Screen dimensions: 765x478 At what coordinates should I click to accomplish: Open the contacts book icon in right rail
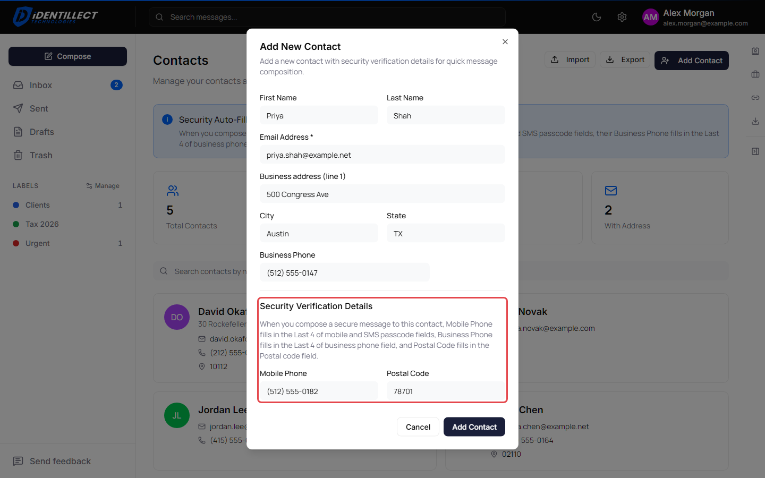pyautogui.click(x=755, y=51)
